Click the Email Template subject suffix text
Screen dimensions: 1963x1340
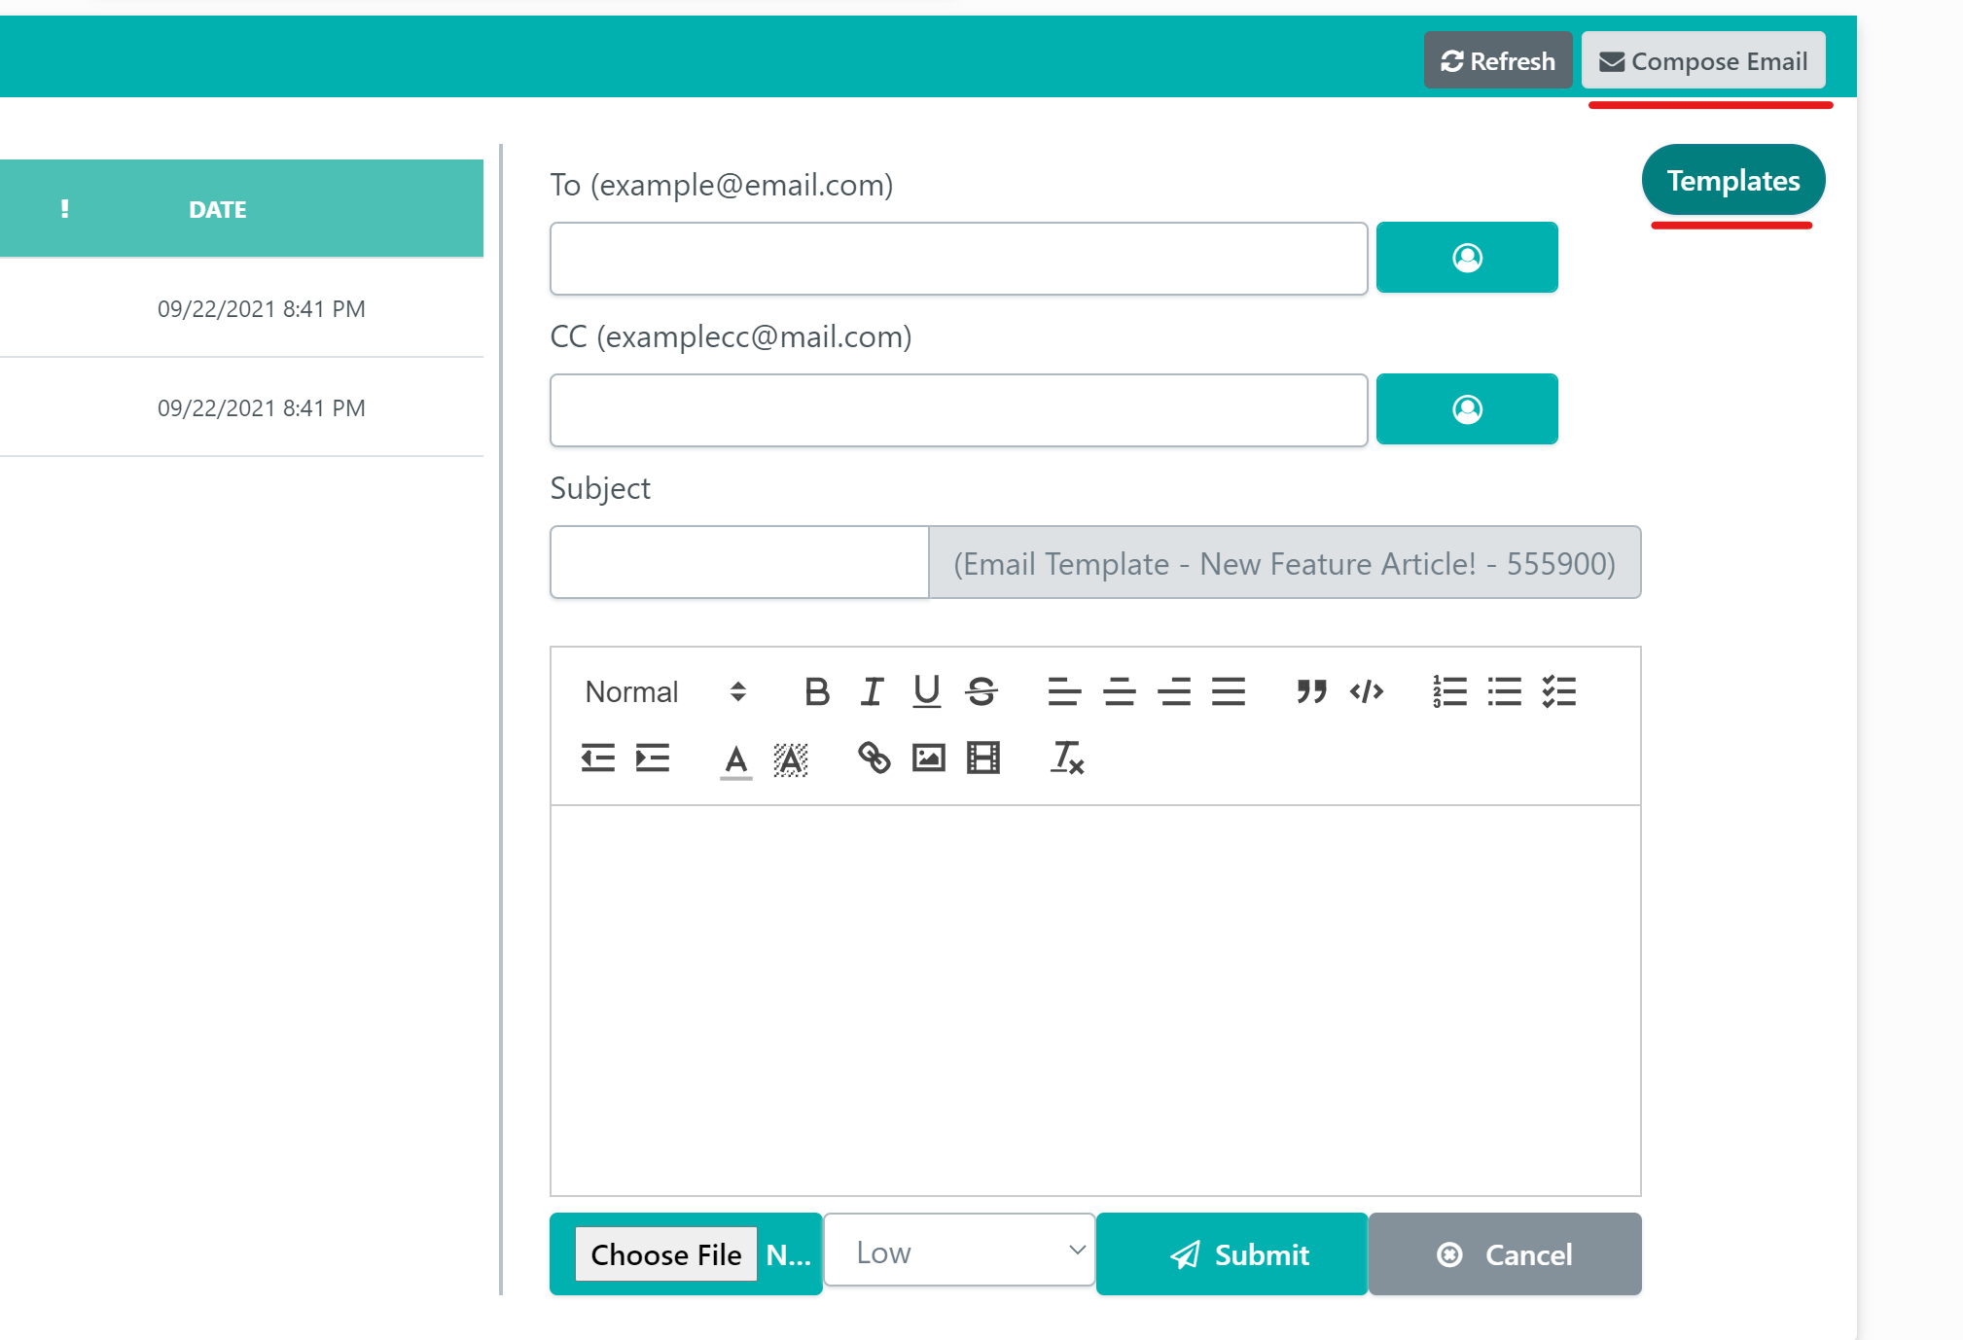coord(1284,563)
